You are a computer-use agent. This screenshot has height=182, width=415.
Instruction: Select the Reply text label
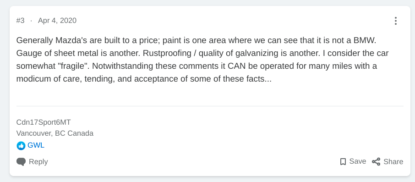coord(38,162)
